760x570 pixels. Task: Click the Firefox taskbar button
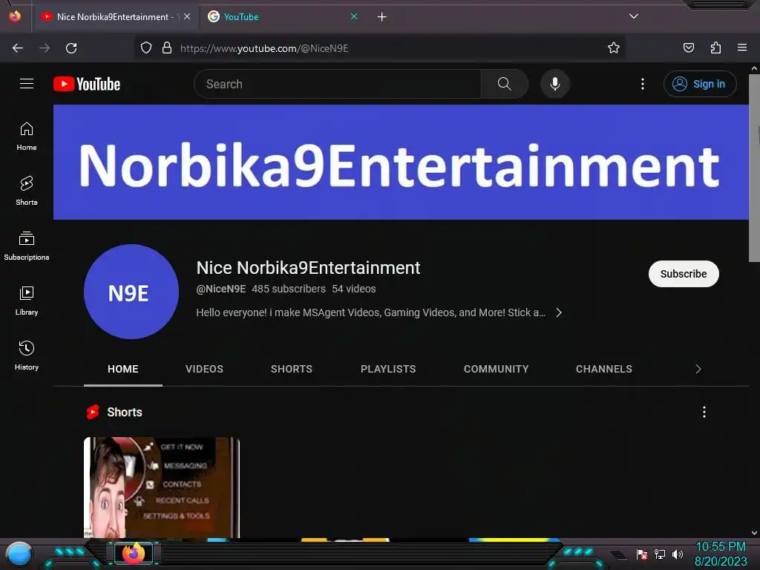[134, 554]
